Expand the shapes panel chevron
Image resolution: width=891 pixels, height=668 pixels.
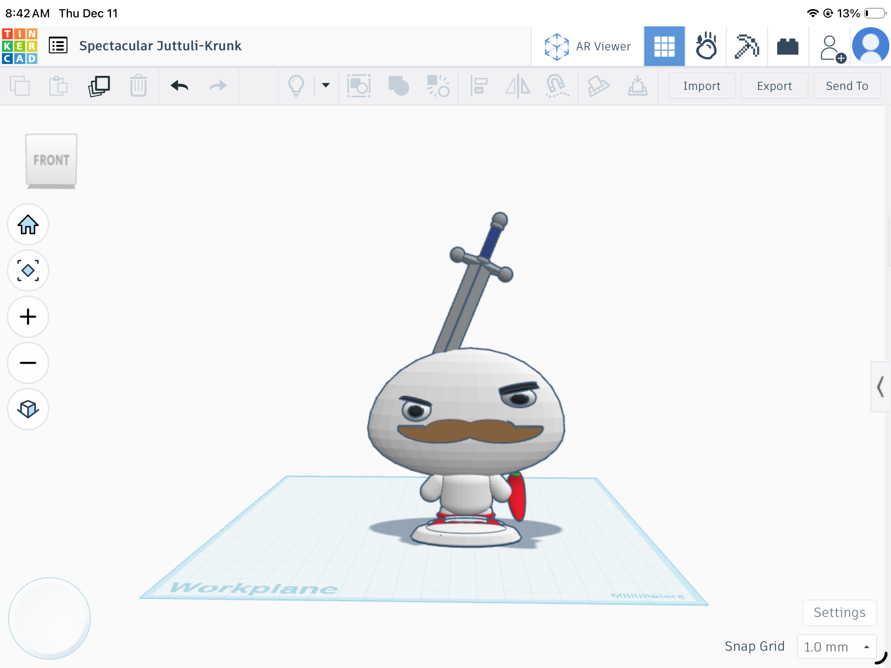(x=880, y=387)
